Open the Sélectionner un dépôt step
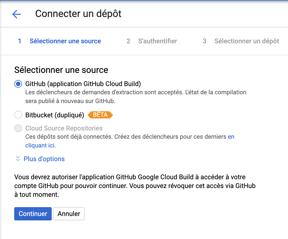Screen dimensions: 288x239 point(247,41)
